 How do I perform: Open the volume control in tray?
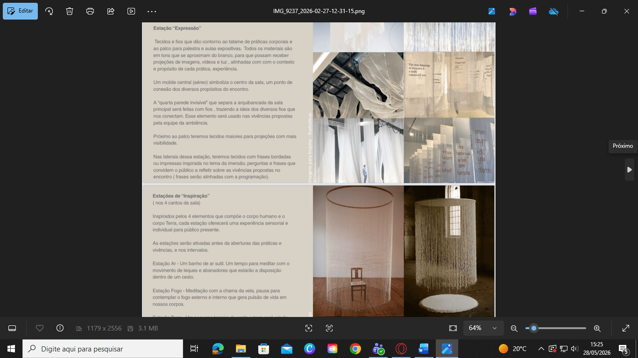pyautogui.click(x=575, y=349)
